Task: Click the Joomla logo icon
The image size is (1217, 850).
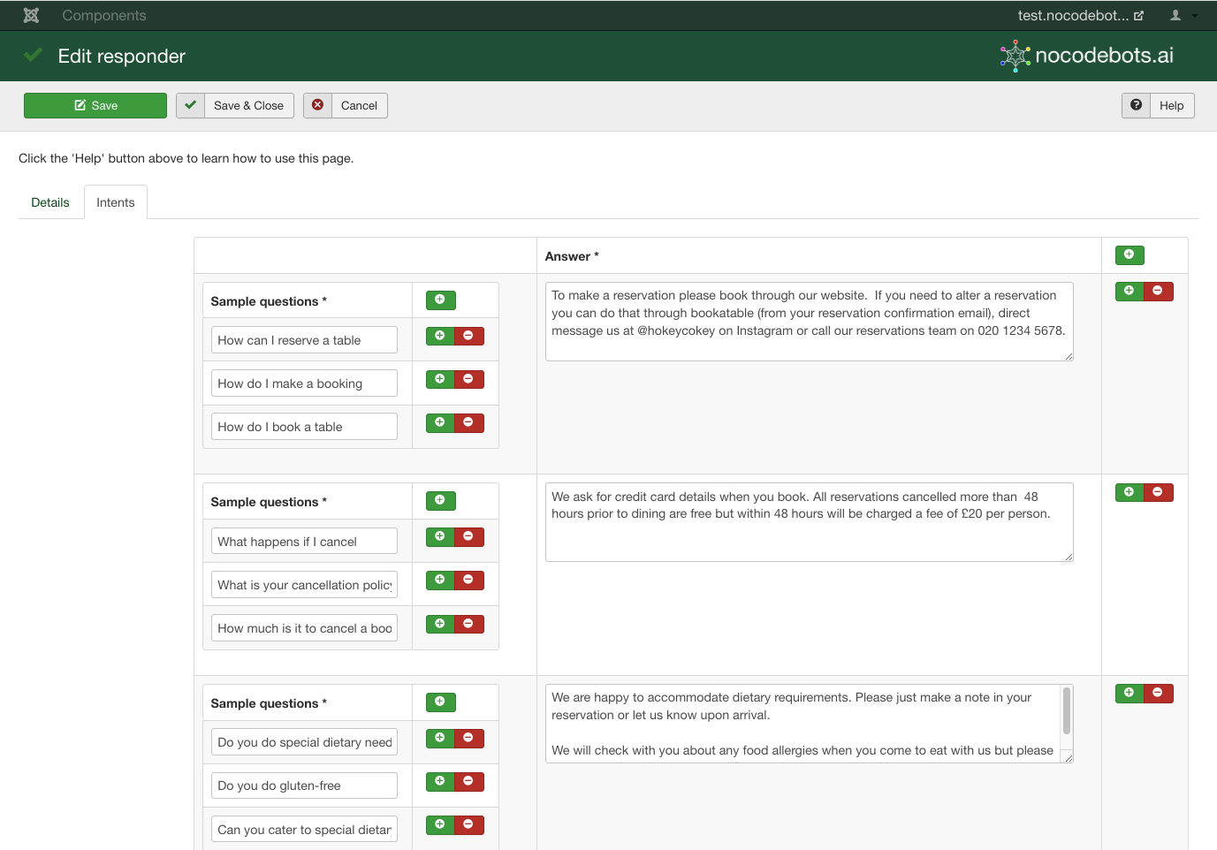Action: (31, 15)
